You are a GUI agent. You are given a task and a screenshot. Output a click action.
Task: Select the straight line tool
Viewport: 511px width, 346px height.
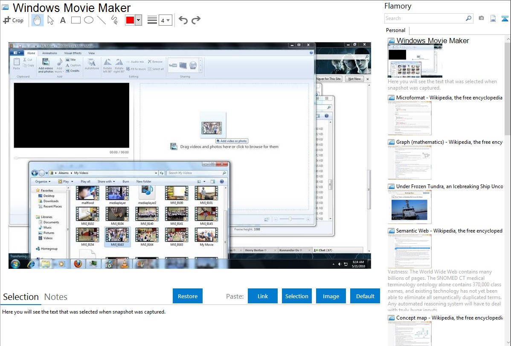coord(102,20)
